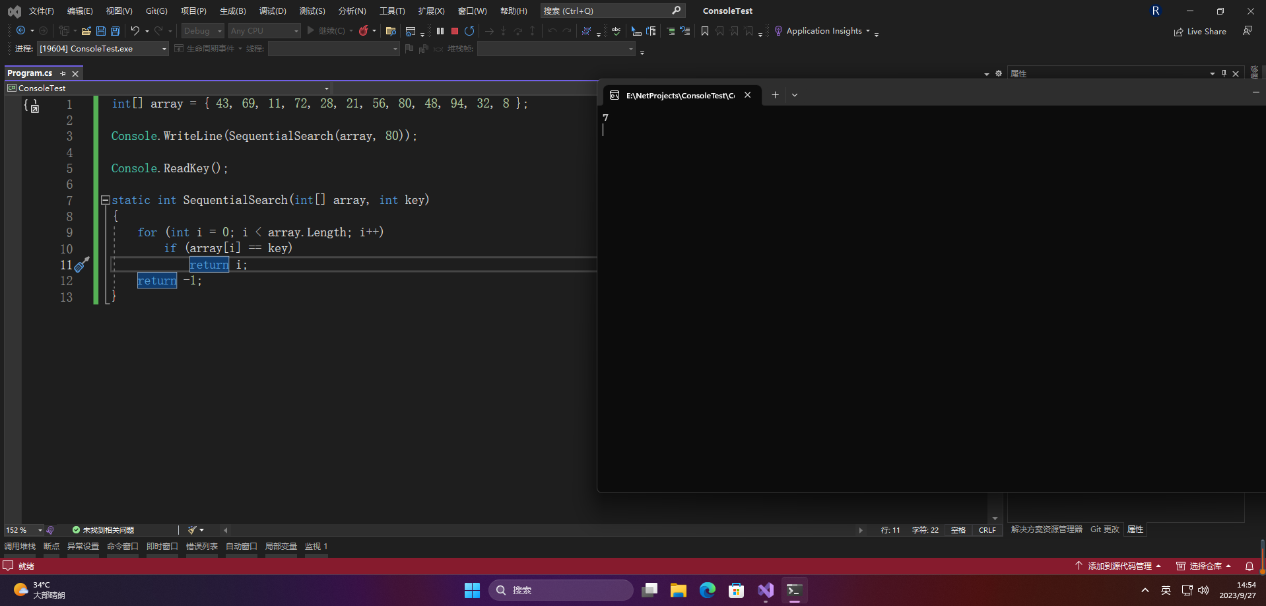This screenshot has height=606, width=1266.
Task: Open a new console tab with plus button
Action: click(775, 95)
